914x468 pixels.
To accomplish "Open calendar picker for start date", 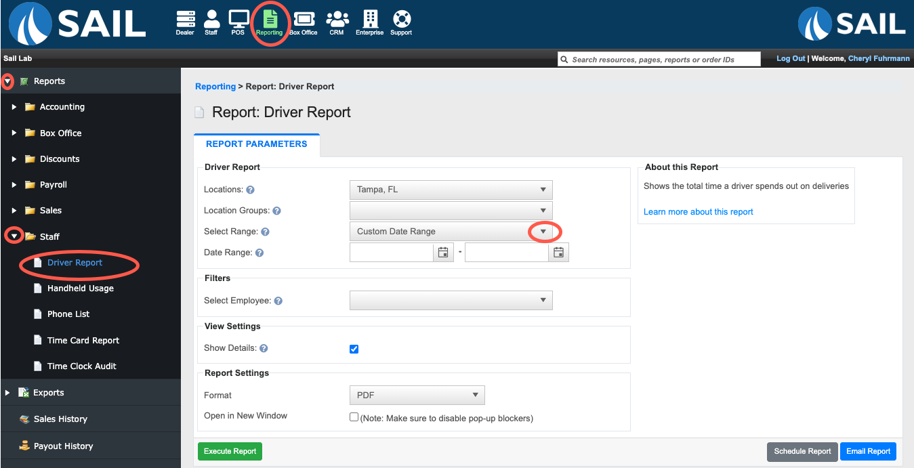I will [x=443, y=253].
